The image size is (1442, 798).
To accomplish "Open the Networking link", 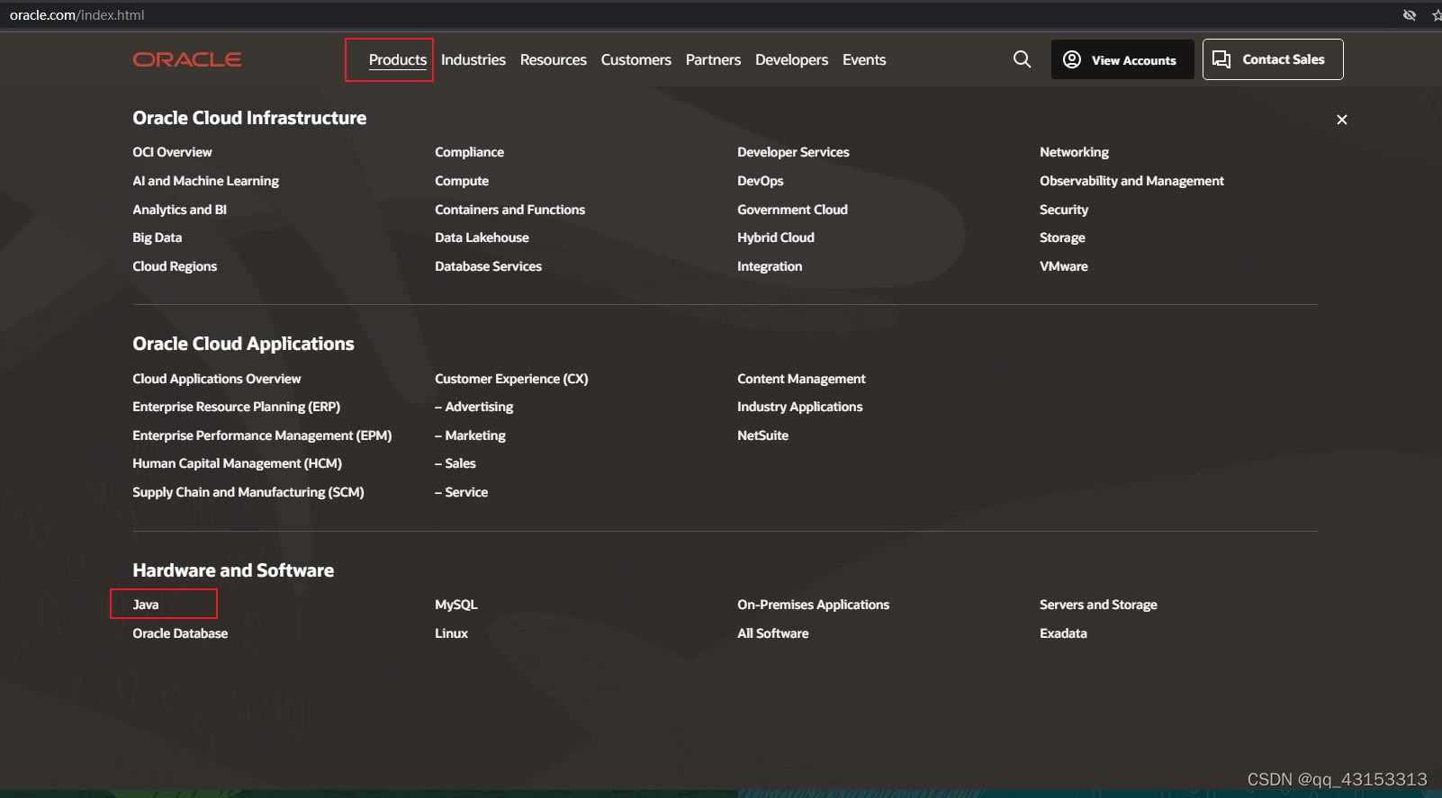I will pyautogui.click(x=1074, y=152).
